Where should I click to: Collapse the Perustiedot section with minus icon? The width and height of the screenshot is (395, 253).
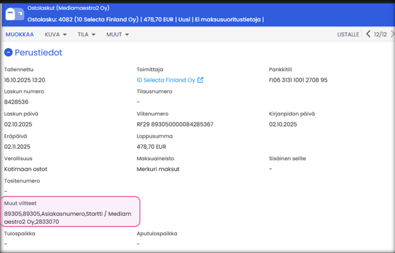point(8,52)
